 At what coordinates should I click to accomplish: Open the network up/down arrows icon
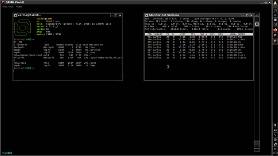[275, 135]
